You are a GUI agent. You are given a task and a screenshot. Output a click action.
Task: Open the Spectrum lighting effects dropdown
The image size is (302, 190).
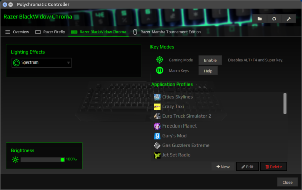(x=42, y=62)
